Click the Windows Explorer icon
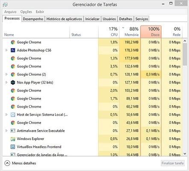 (13, 139)
